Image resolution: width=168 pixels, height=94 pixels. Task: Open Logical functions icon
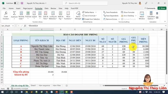click(34, 13)
